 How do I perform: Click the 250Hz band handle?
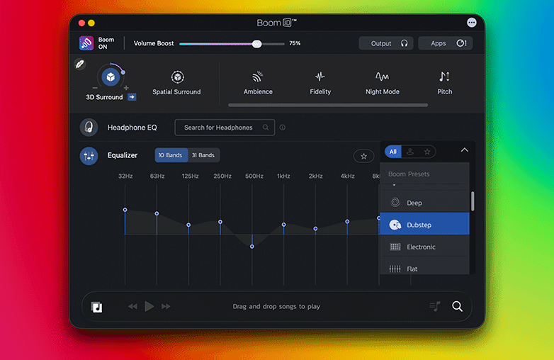coord(220,222)
